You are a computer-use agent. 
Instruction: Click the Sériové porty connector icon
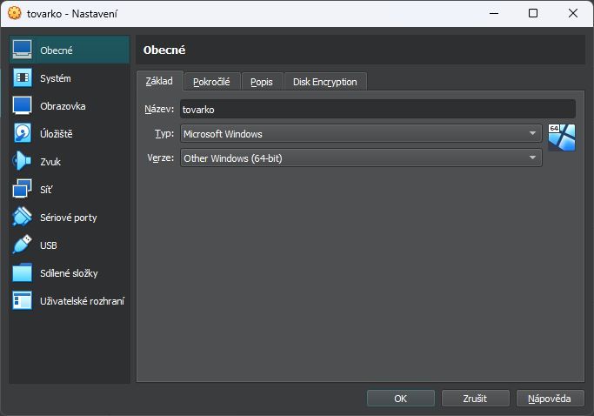(x=23, y=218)
